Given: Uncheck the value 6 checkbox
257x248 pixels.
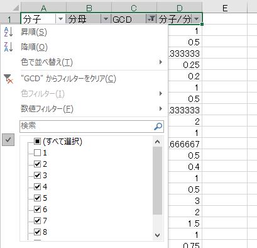Looking at the screenshot, I should point(37,210).
